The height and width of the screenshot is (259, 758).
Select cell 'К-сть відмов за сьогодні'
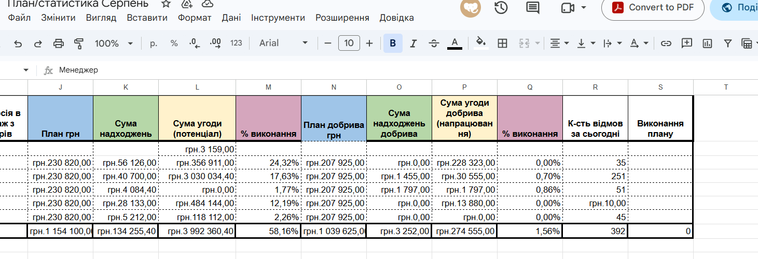(x=595, y=118)
